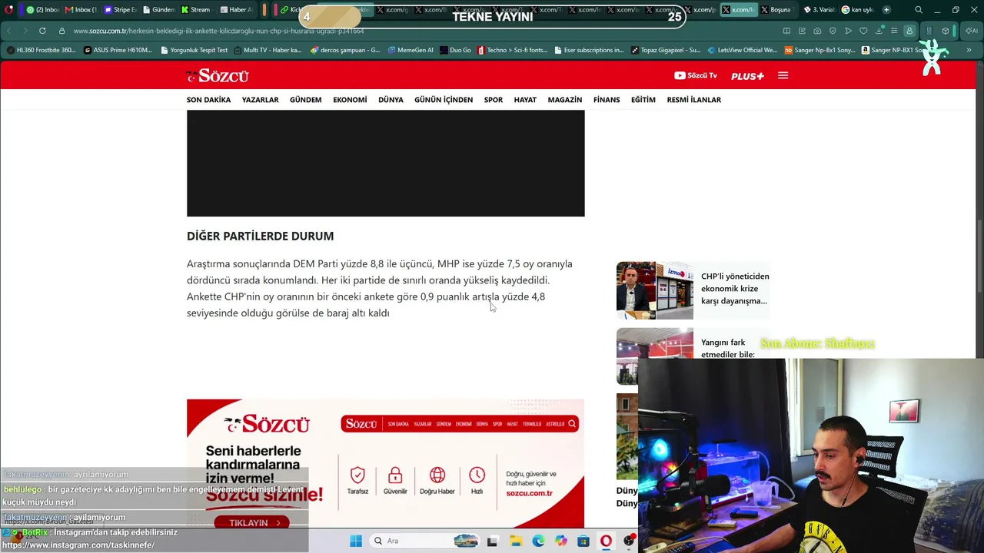Open the Topaz Gigapixel bookmark
The width and height of the screenshot is (984, 553).
(666, 50)
